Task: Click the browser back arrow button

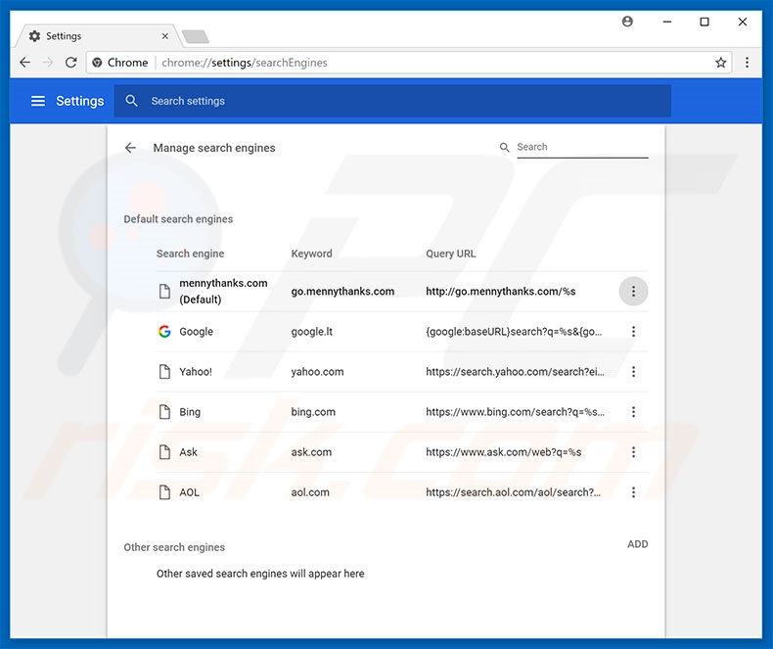Action: (x=25, y=63)
